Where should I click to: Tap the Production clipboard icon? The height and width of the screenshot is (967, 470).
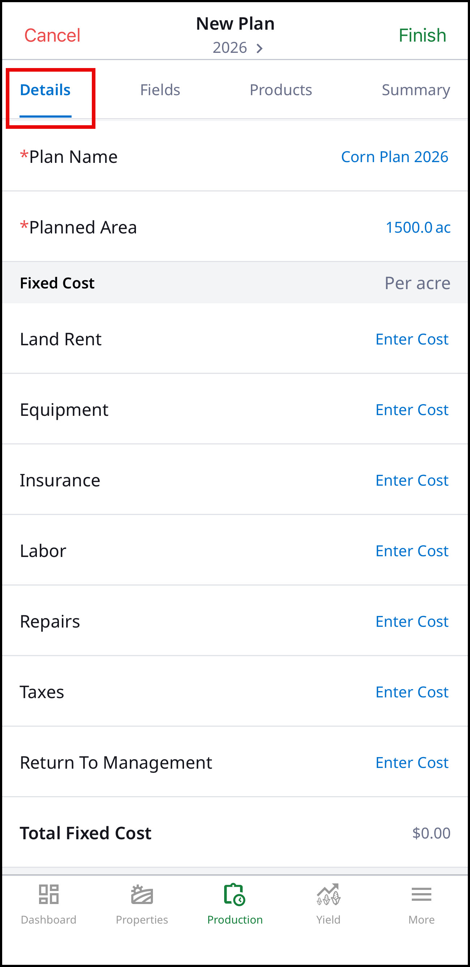click(x=235, y=894)
